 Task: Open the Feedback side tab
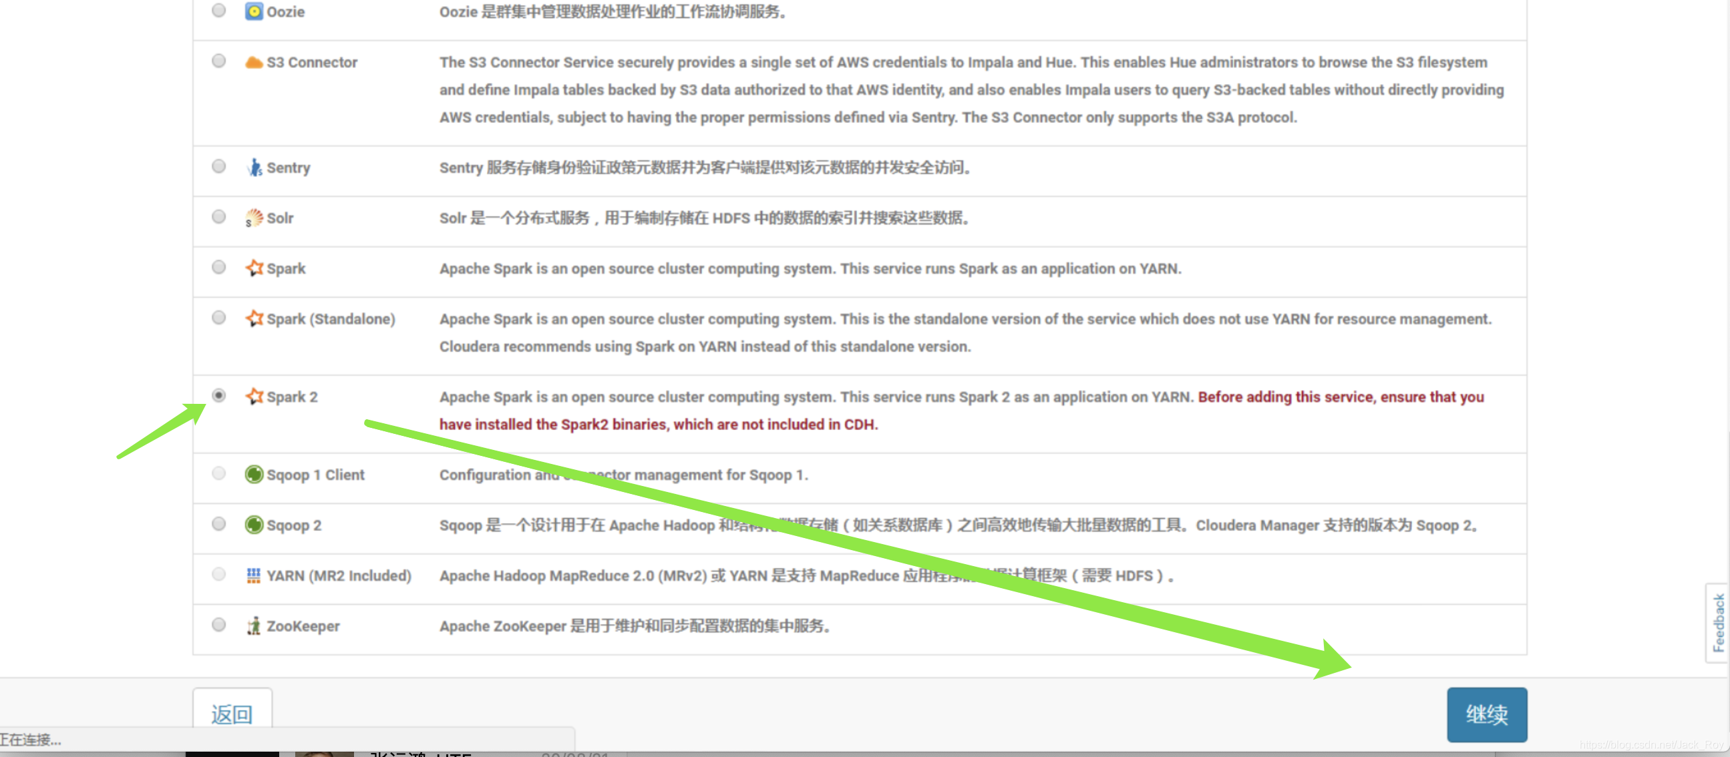click(1718, 623)
